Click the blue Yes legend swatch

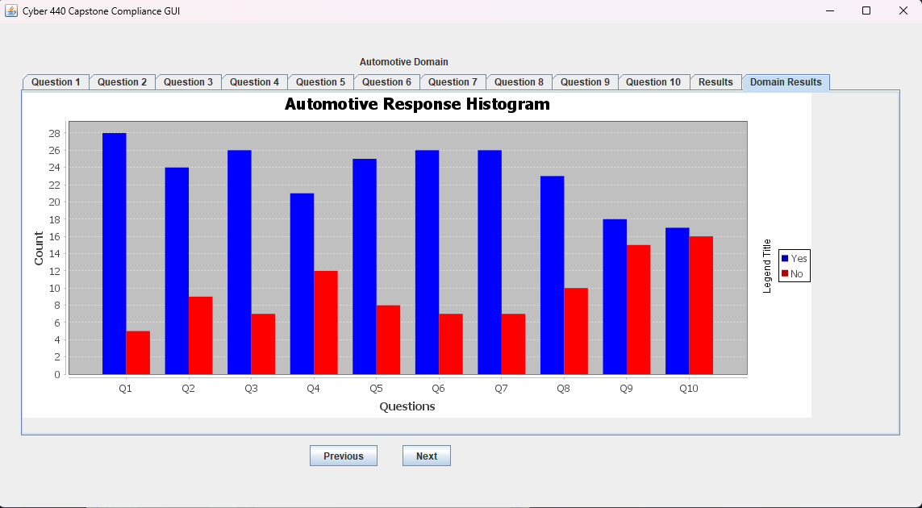point(785,259)
